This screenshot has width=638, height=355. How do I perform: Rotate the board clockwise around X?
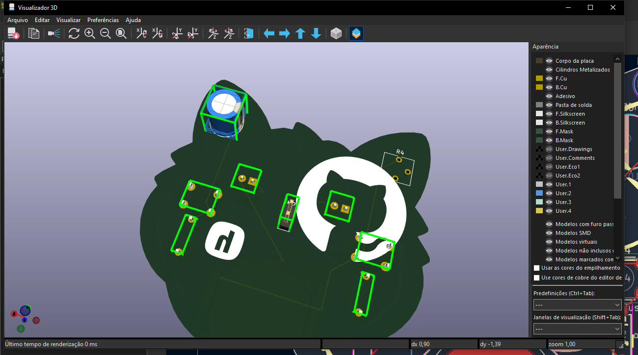pos(141,33)
